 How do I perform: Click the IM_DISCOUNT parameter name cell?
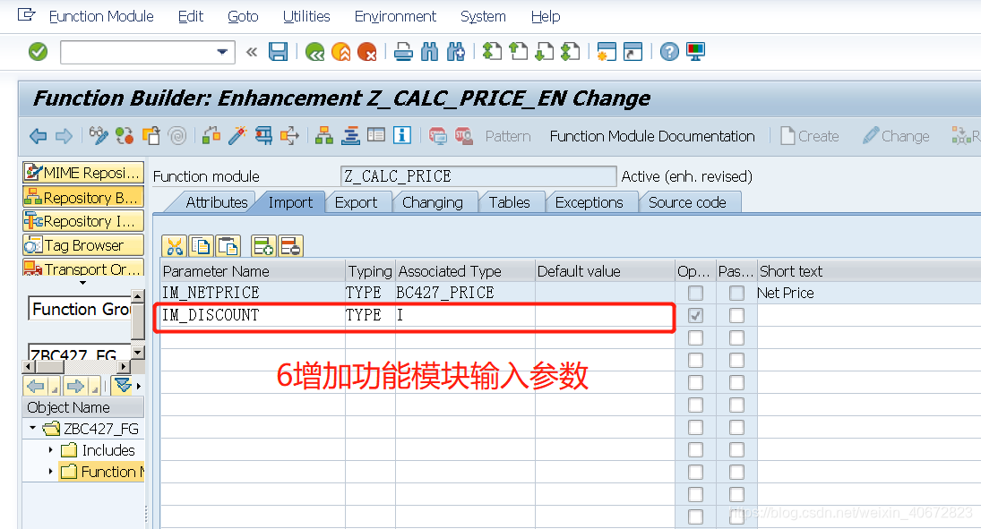(x=253, y=315)
